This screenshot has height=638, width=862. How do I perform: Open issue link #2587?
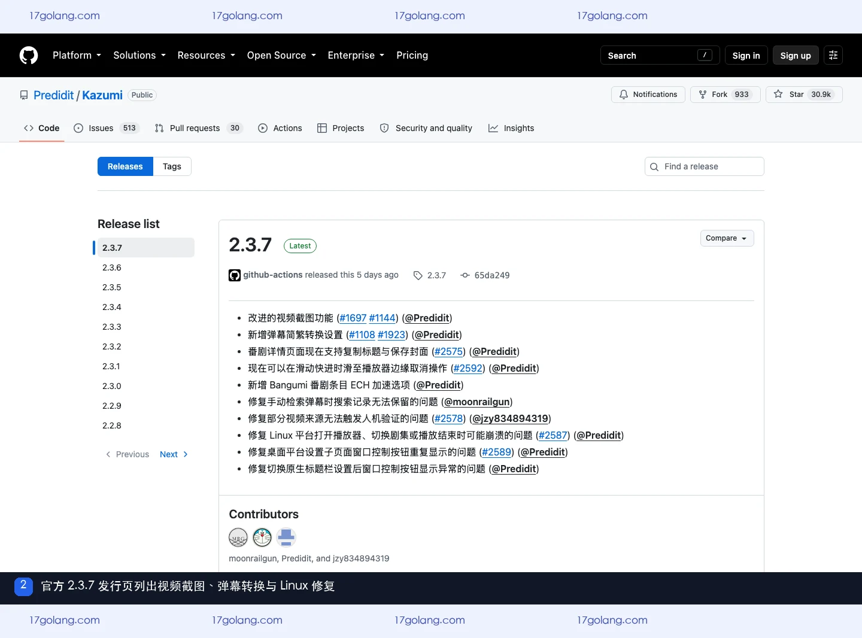(553, 435)
